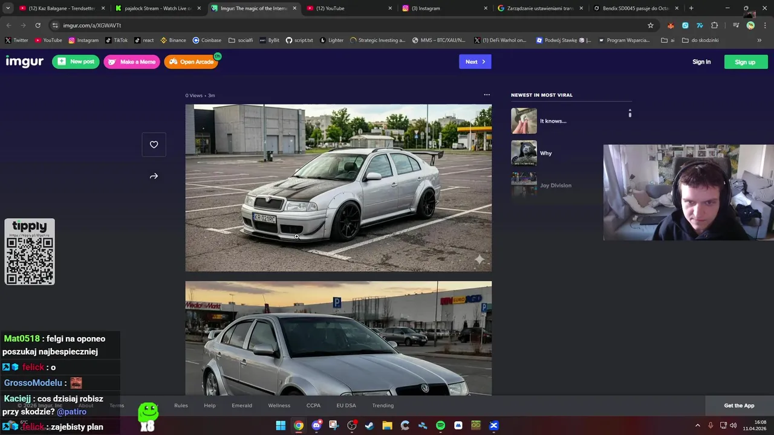This screenshot has height=435, width=774.
Task: Show hidden system tray icons
Action: click(x=697, y=425)
